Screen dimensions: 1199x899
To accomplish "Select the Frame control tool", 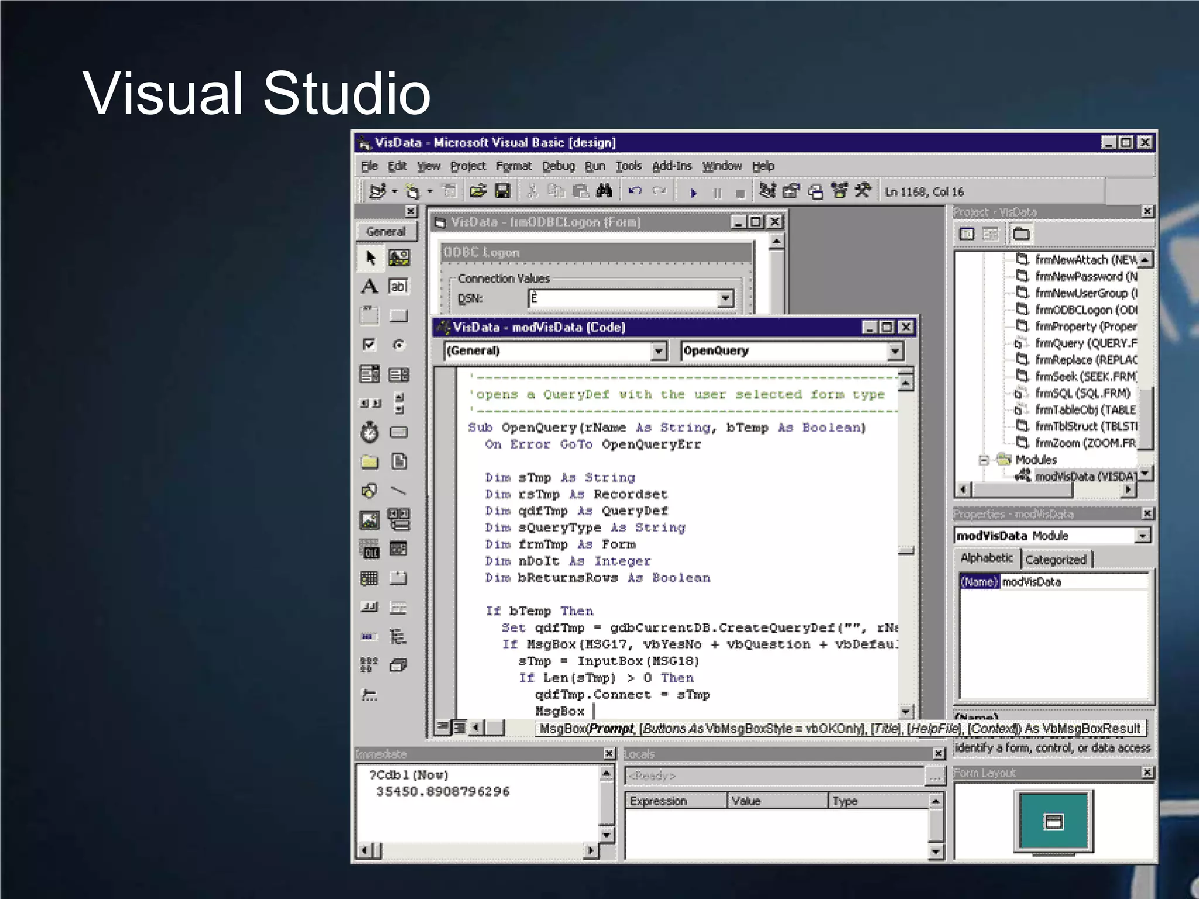I will coord(369,315).
